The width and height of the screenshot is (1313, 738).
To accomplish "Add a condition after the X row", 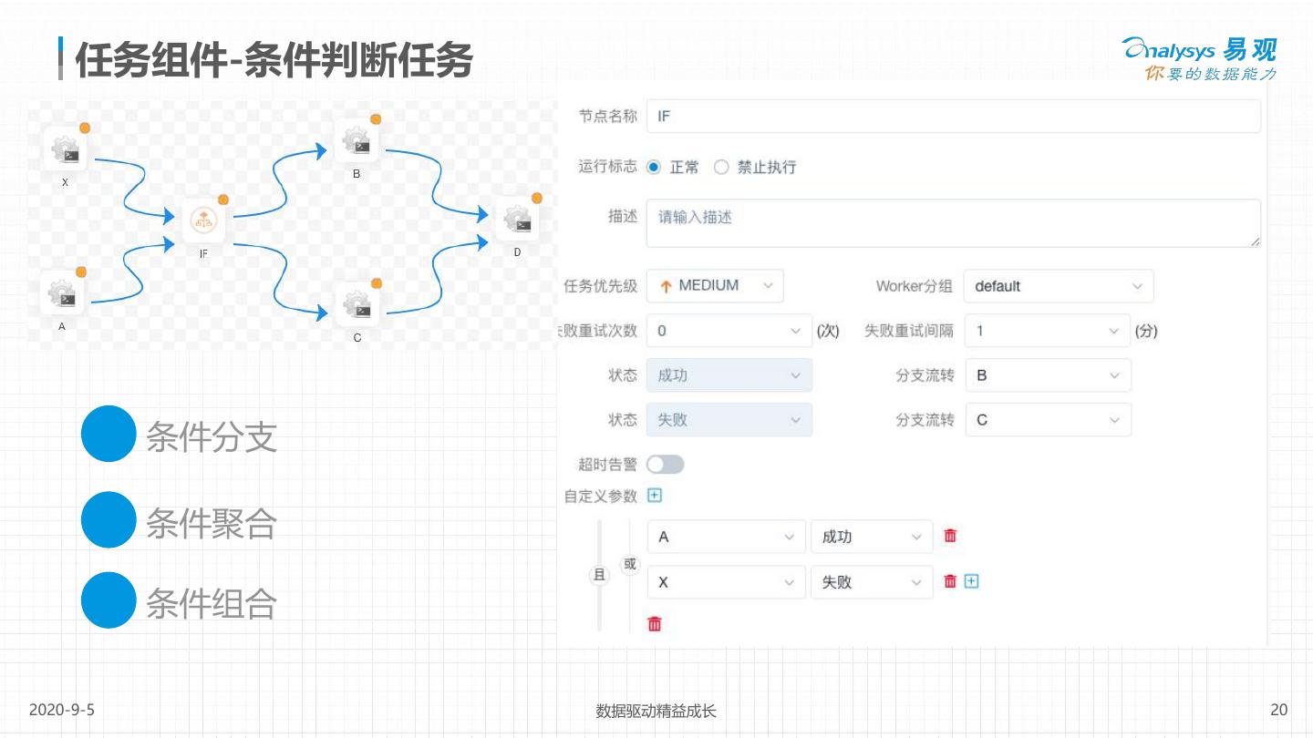I will (x=971, y=580).
